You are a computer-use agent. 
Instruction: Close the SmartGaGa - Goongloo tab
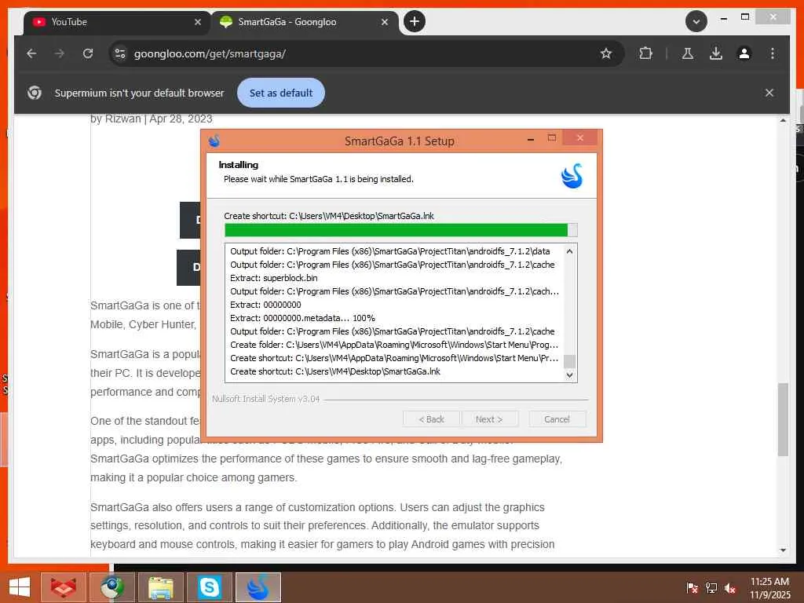pyautogui.click(x=385, y=22)
